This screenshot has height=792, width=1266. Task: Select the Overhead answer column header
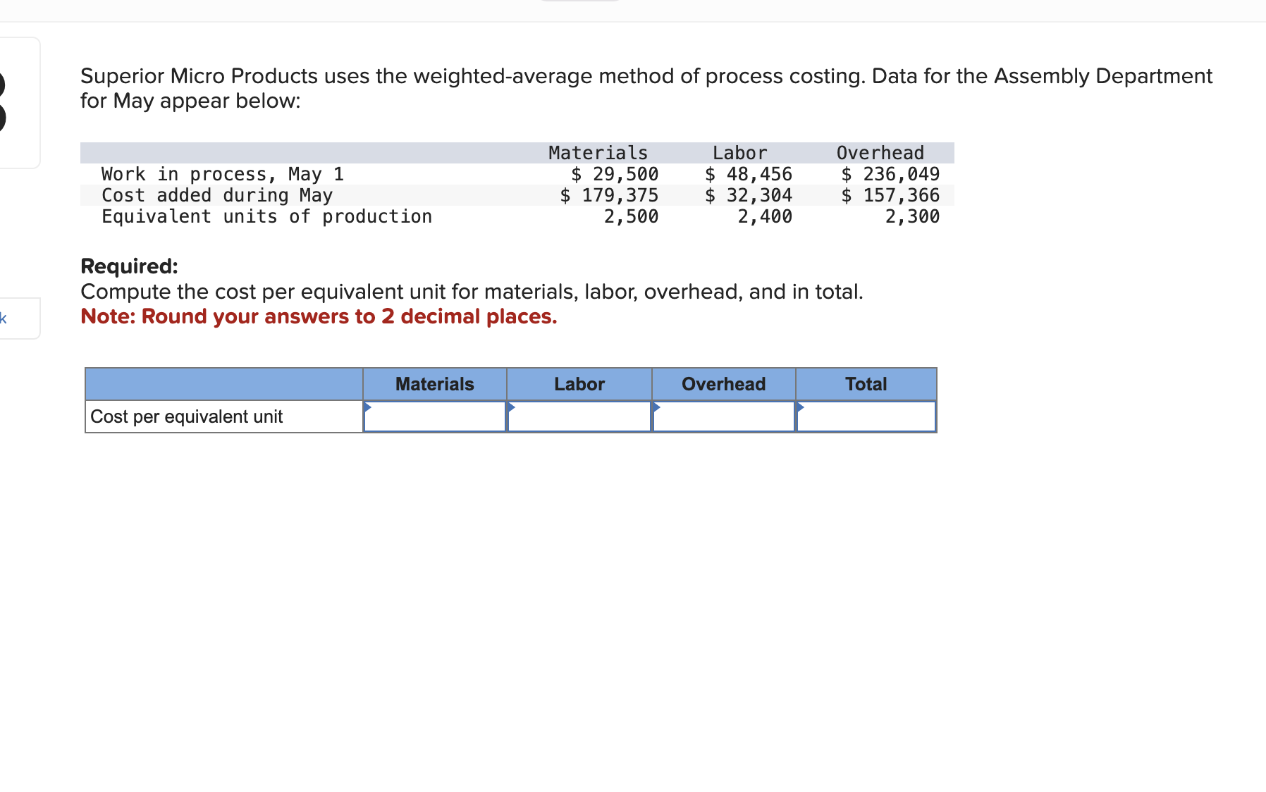coord(724,384)
